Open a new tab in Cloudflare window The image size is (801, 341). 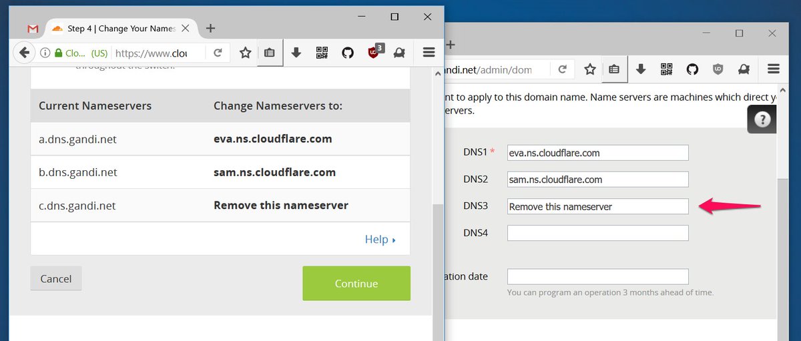coord(210,28)
